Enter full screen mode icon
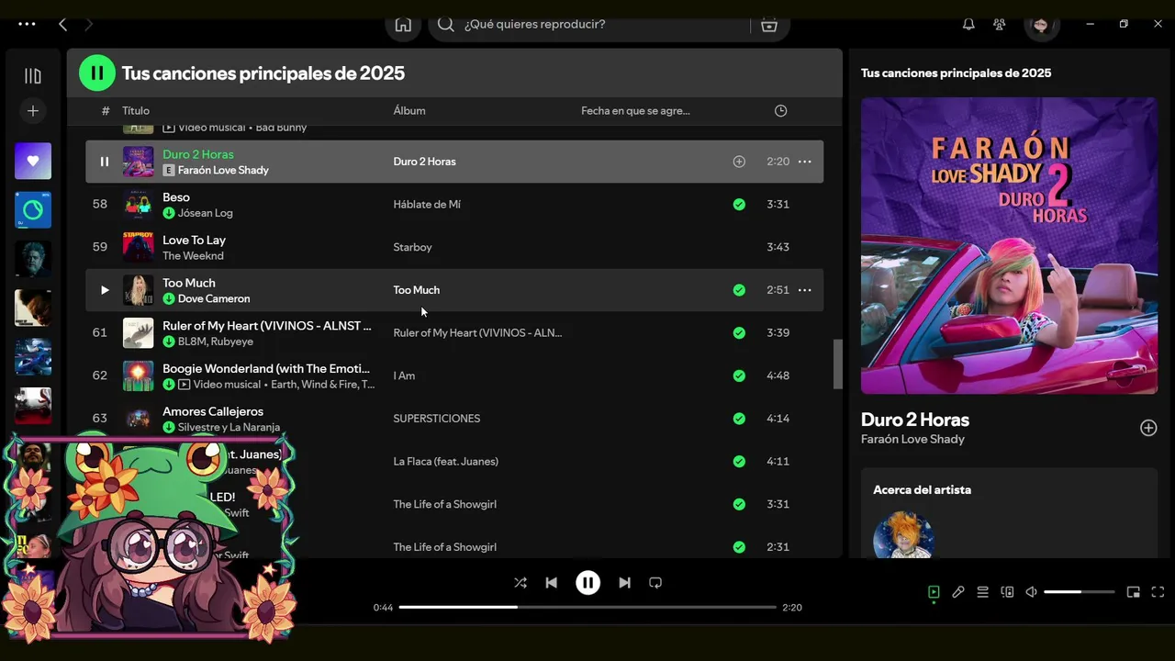 tap(1158, 592)
